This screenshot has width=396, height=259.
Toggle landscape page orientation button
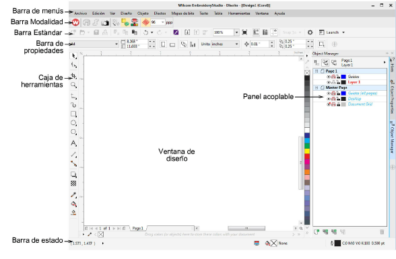(172, 44)
